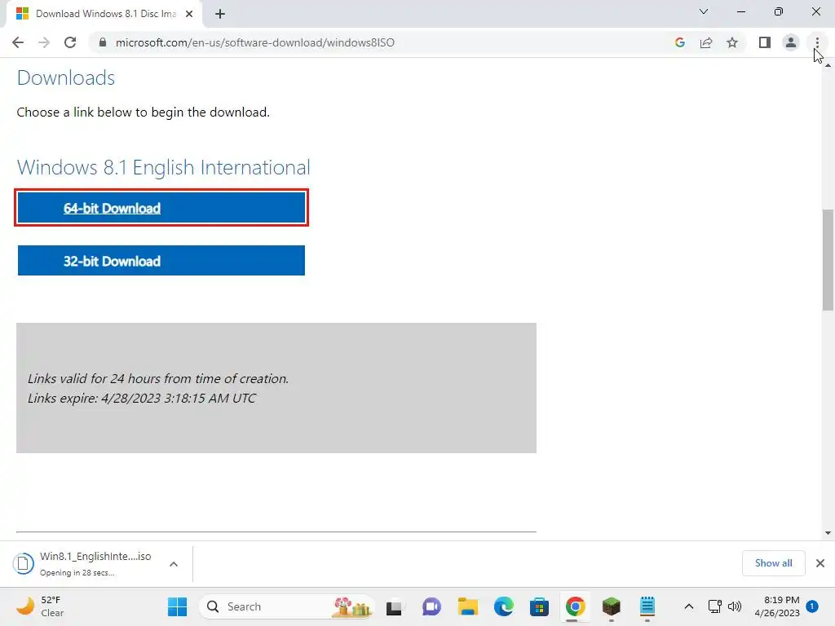Go back with browser back arrow
835x626 pixels.
point(18,42)
